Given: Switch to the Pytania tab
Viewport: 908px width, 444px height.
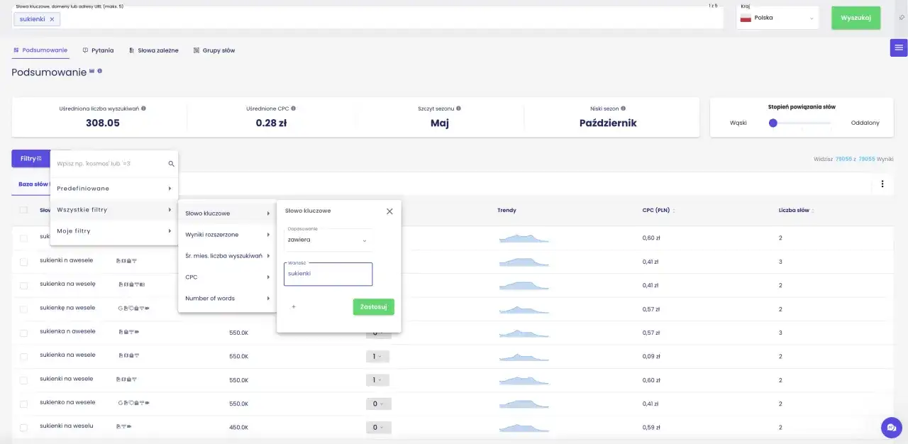Looking at the screenshot, I should click(x=98, y=50).
